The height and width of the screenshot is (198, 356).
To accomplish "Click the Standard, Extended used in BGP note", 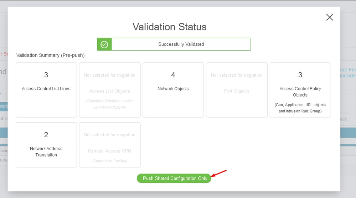I will pyautogui.click(x=110, y=104).
